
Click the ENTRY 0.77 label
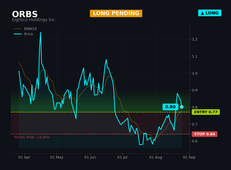[x=206, y=112]
